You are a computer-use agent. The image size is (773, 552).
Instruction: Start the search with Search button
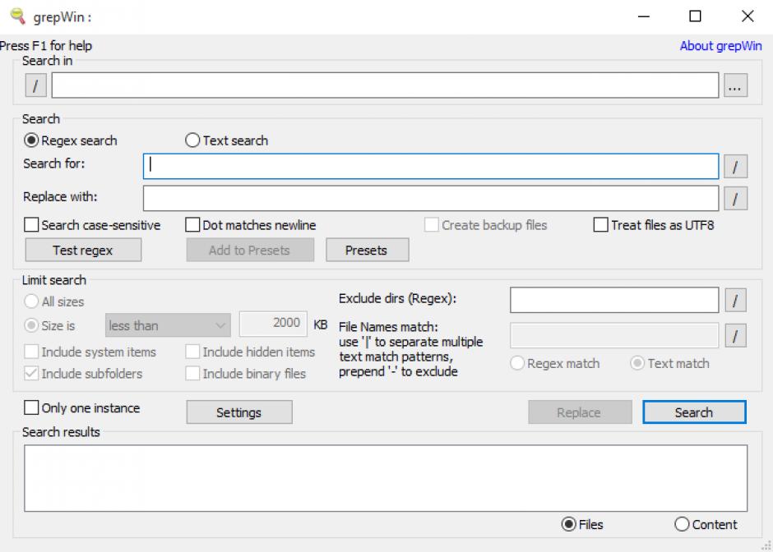pos(694,412)
